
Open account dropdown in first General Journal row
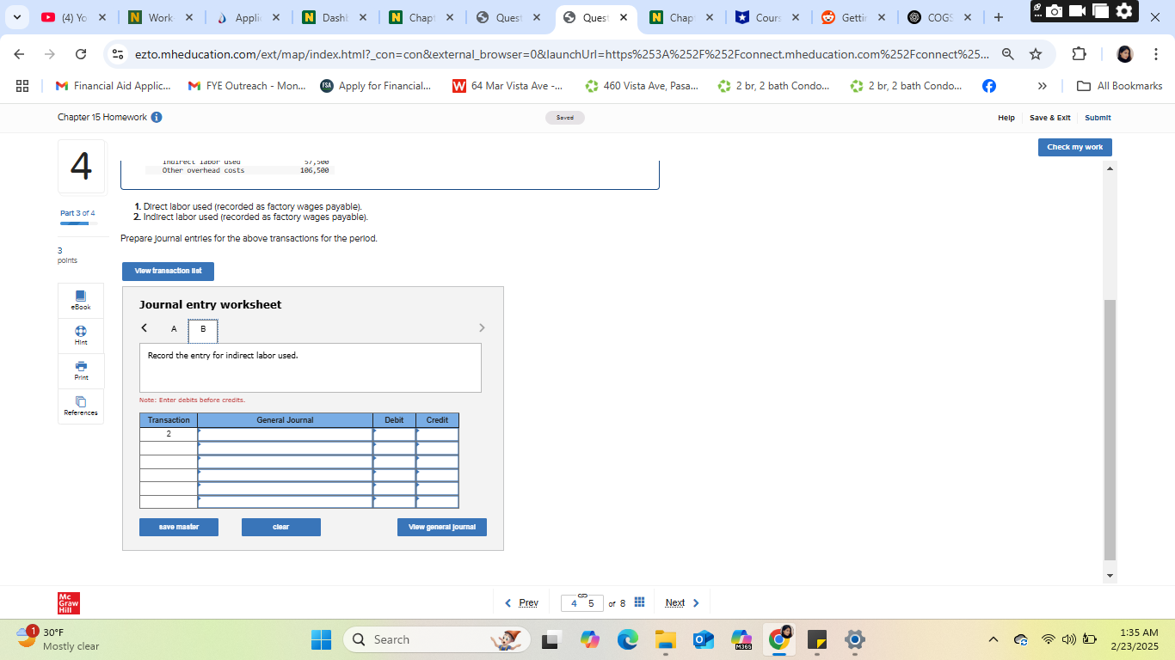click(x=285, y=435)
